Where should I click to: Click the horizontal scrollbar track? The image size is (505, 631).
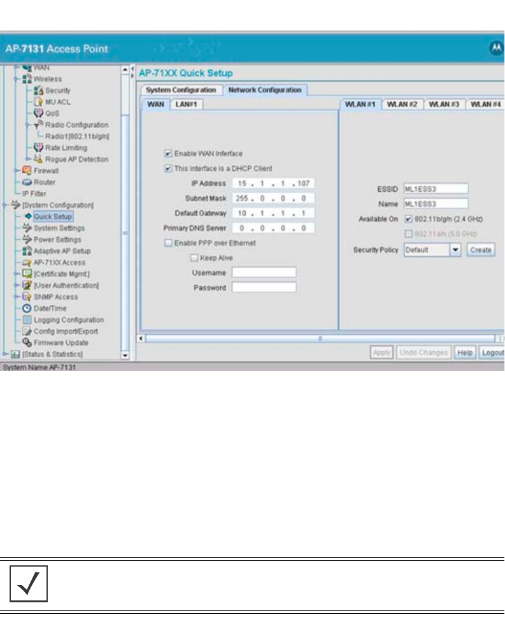click(x=320, y=338)
